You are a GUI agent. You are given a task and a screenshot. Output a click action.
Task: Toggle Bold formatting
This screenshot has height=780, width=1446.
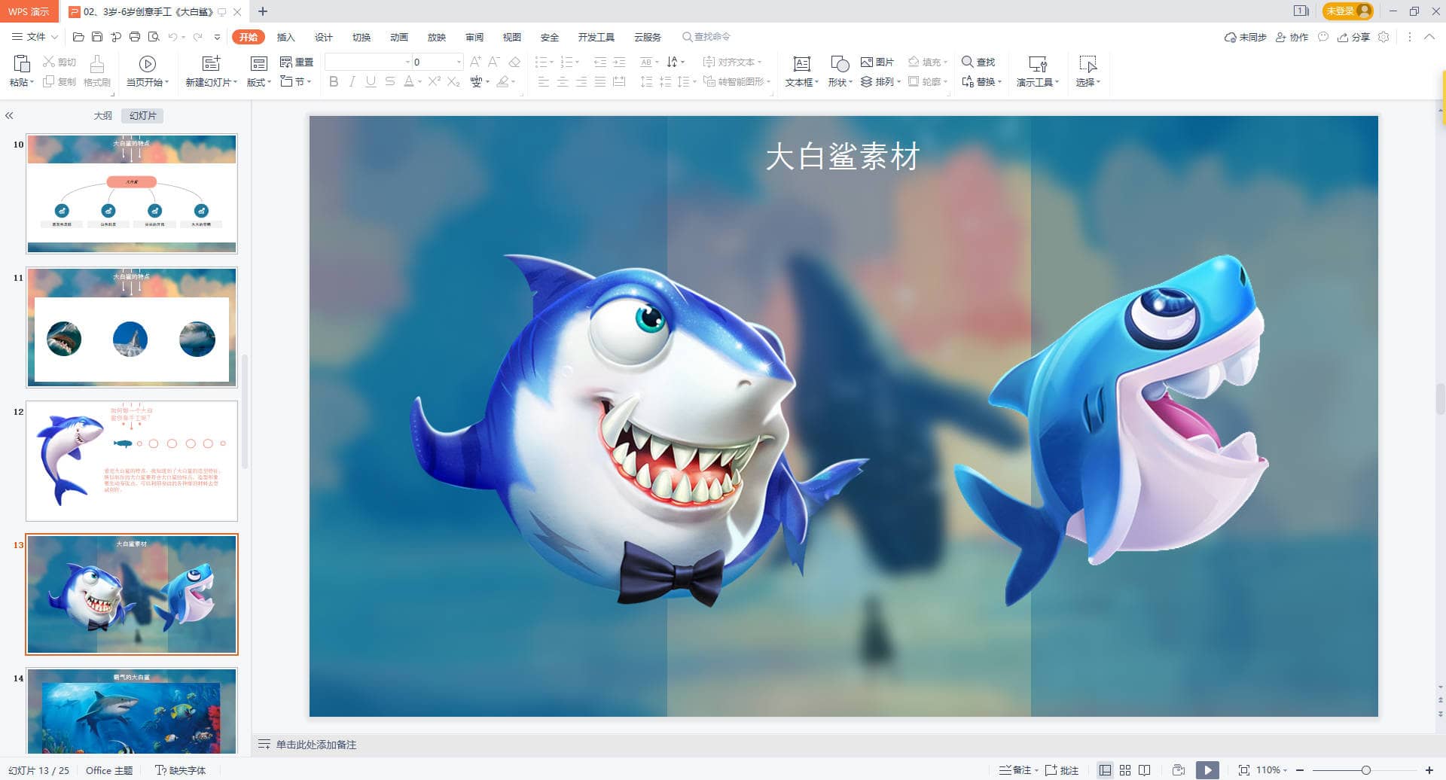coord(334,81)
